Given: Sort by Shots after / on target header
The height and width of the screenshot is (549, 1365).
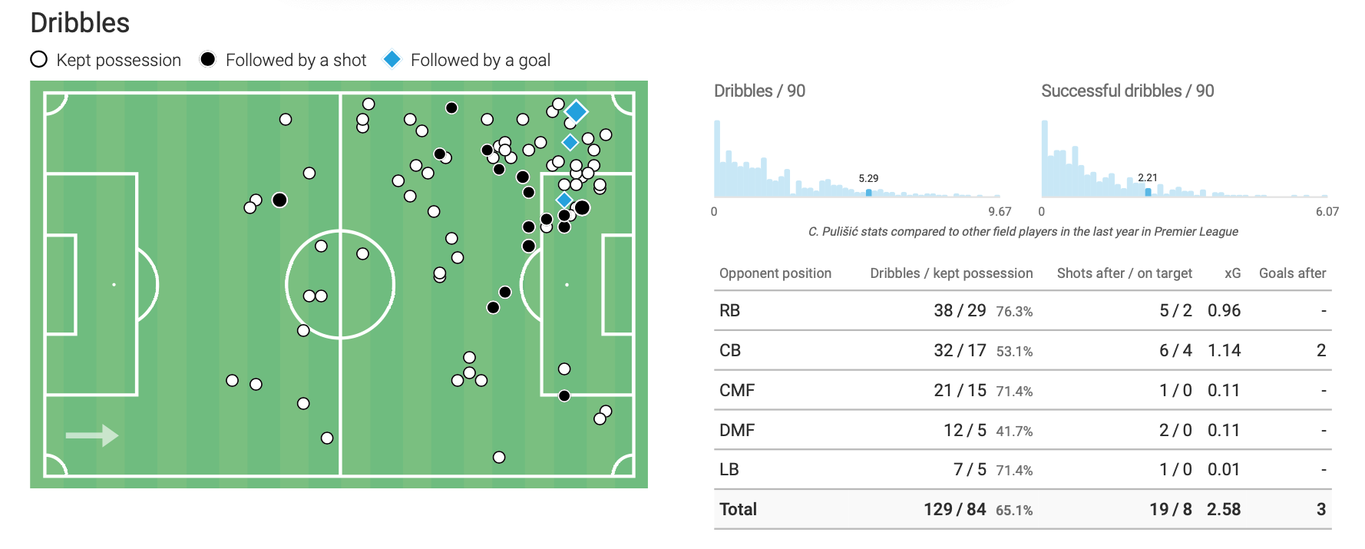Looking at the screenshot, I should 1124,273.
